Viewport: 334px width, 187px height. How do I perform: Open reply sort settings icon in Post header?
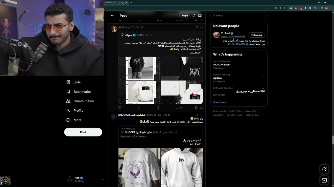(194, 16)
